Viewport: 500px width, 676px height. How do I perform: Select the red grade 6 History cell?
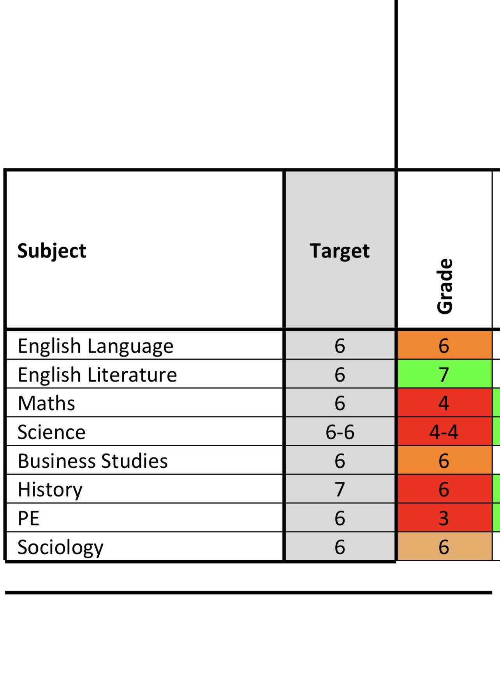click(445, 489)
